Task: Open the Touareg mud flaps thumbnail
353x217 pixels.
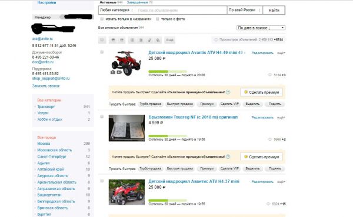Action: (126, 128)
